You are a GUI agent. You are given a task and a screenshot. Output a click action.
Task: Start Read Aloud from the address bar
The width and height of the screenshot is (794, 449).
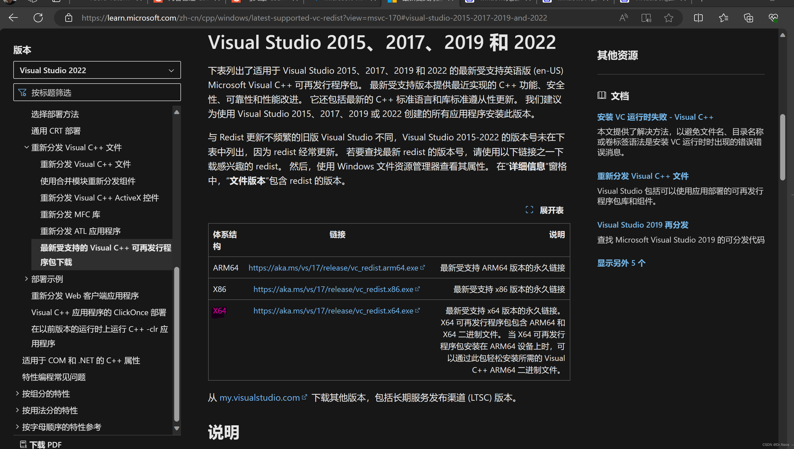[623, 18]
